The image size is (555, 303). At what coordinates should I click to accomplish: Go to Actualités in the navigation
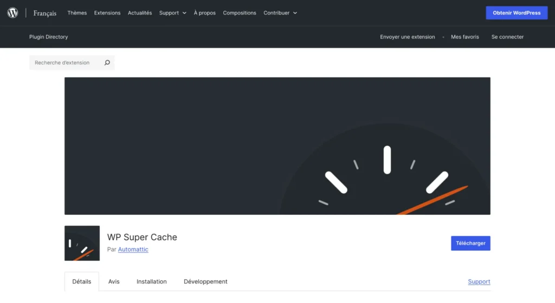pos(140,12)
